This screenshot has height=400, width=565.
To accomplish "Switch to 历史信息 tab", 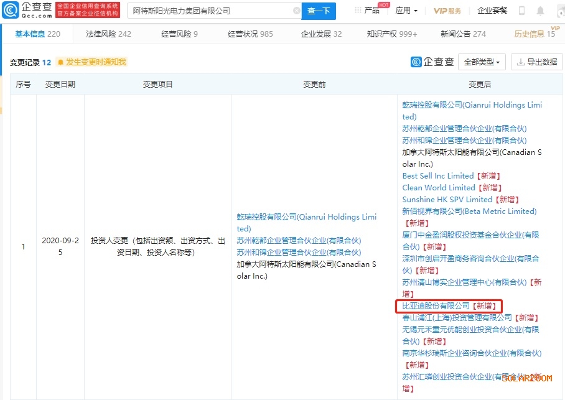I will (x=535, y=34).
